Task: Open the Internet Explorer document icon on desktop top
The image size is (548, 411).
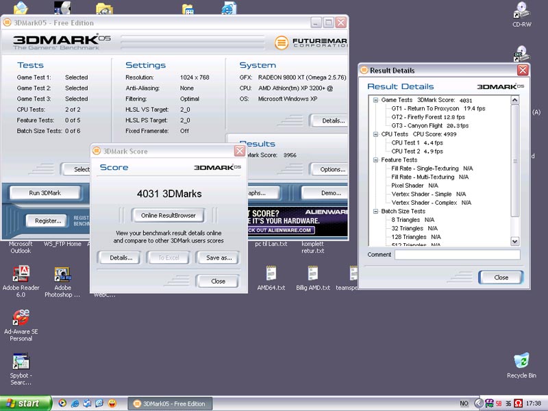Action: coord(229,8)
